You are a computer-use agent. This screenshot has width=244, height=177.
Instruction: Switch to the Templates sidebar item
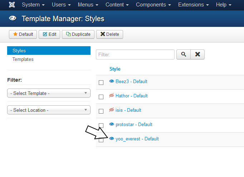pyautogui.click(x=23, y=59)
